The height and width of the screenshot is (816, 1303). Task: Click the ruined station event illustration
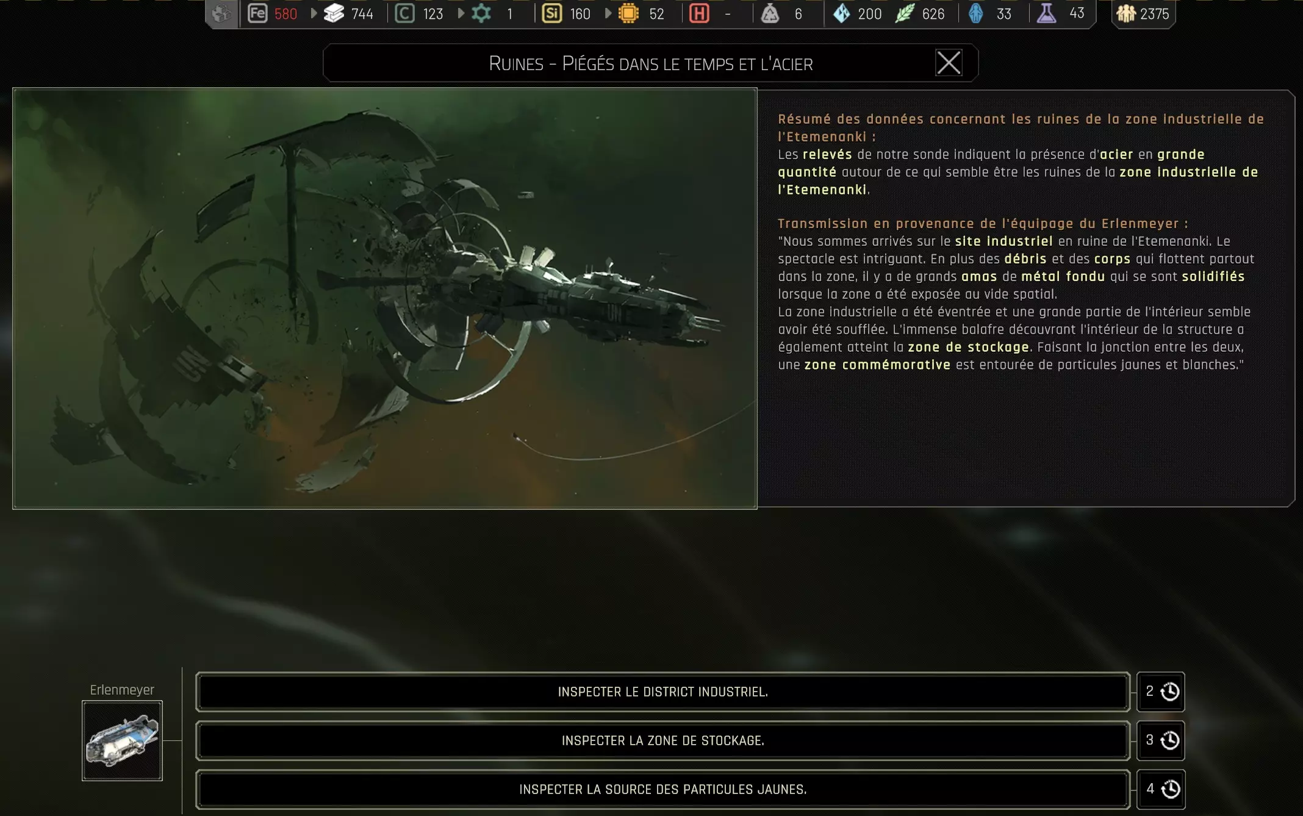[x=384, y=298]
